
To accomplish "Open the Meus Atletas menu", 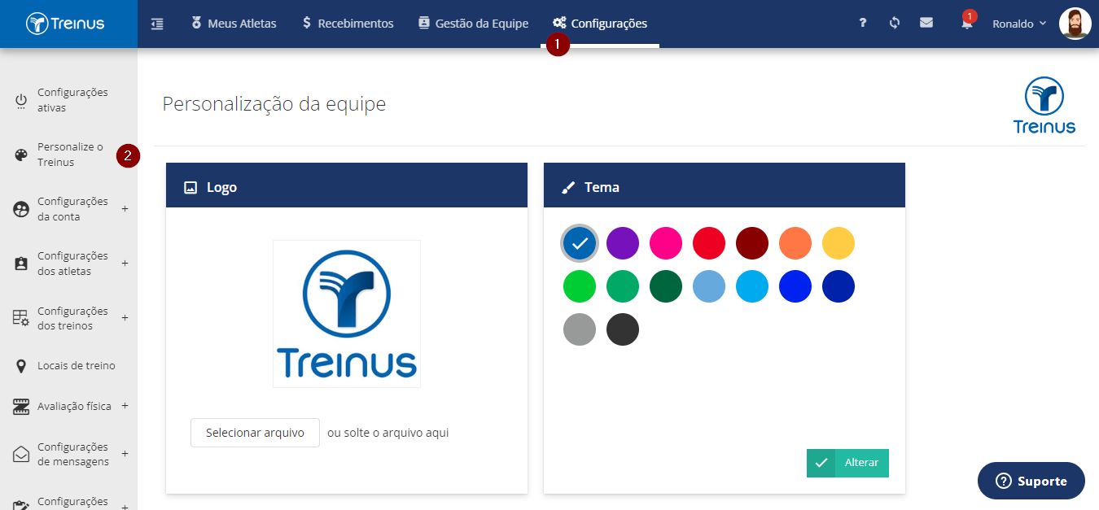I will (234, 24).
